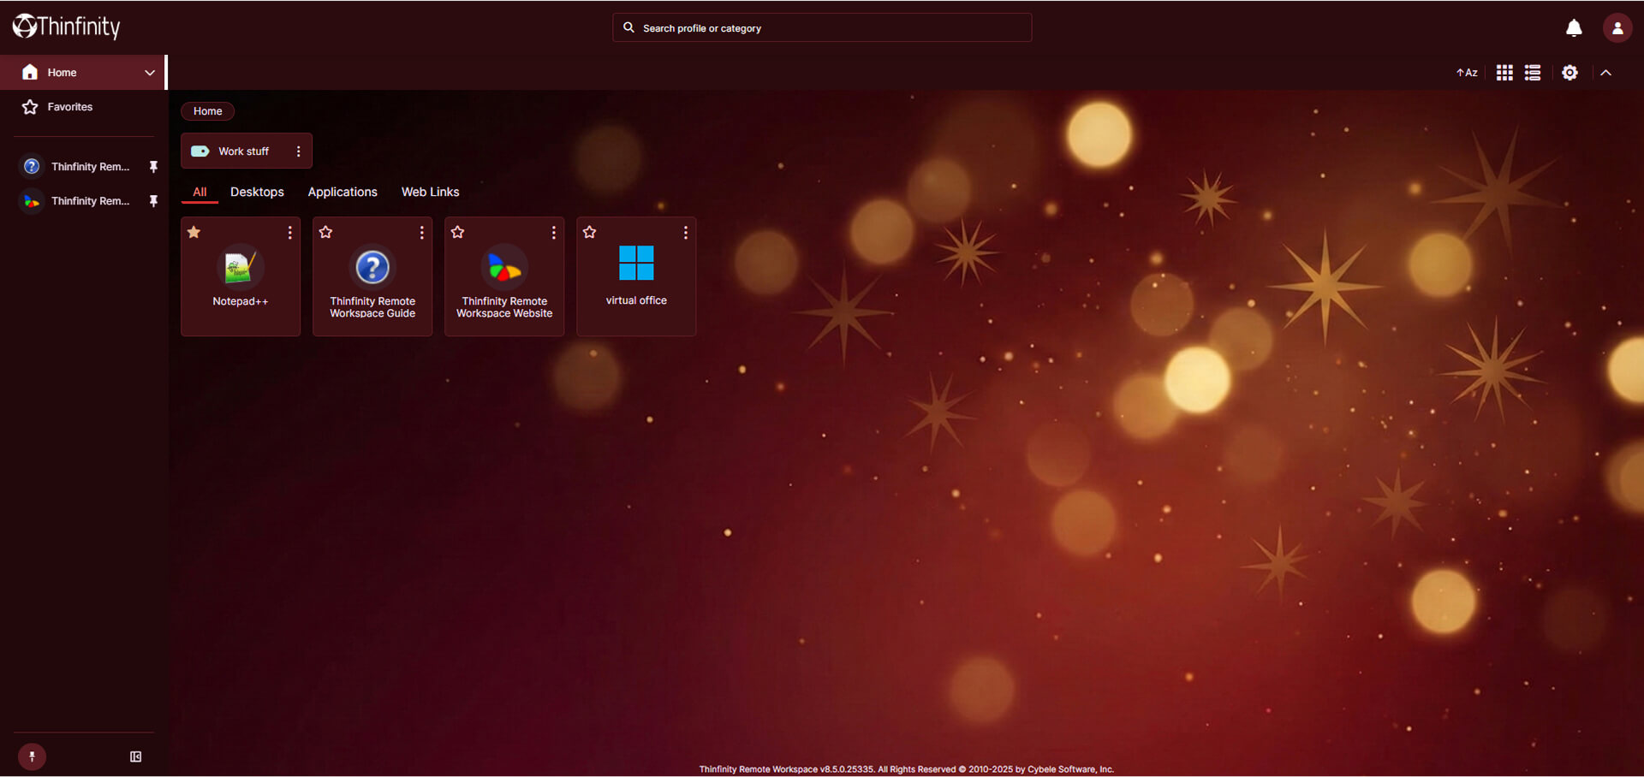The image size is (1644, 777).
Task: Collapse the toolbar with the up chevron
Action: click(x=1606, y=72)
